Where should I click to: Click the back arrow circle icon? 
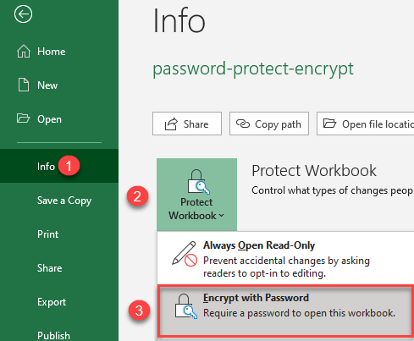coord(23,14)
